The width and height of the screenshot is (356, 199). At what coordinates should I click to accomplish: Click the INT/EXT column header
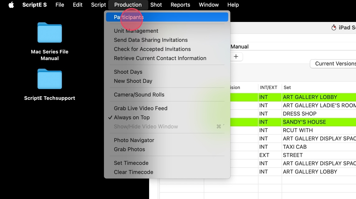[269, 87]
